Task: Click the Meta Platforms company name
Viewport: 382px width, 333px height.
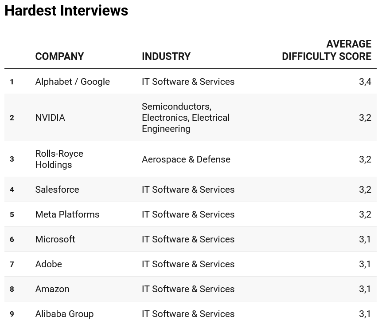Action: click(67, 214)
